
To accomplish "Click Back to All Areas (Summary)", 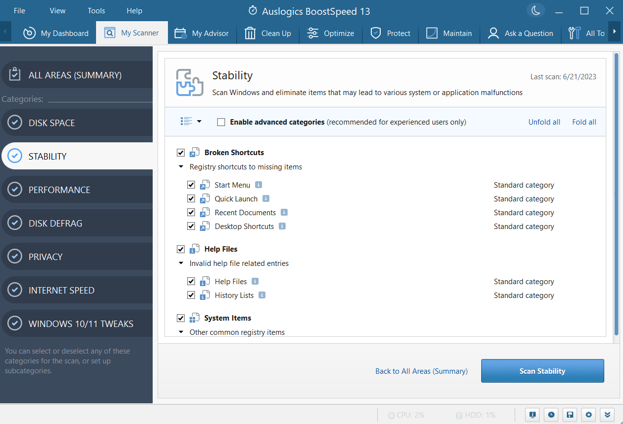I will pyautogui.click(x=421, y=371).
